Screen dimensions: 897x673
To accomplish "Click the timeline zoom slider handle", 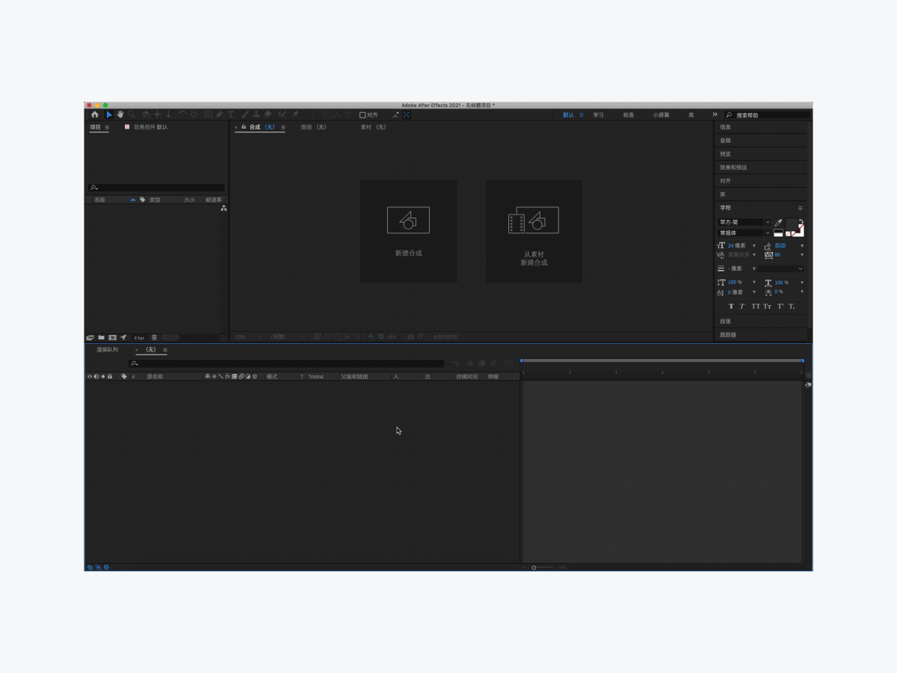I will point(534,568).
